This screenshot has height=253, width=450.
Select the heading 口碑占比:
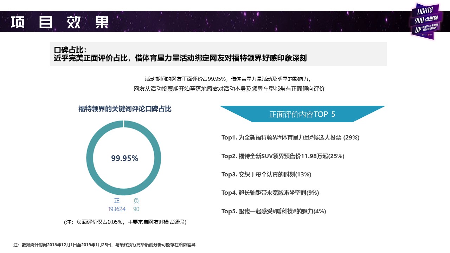[x=70, y=50]
